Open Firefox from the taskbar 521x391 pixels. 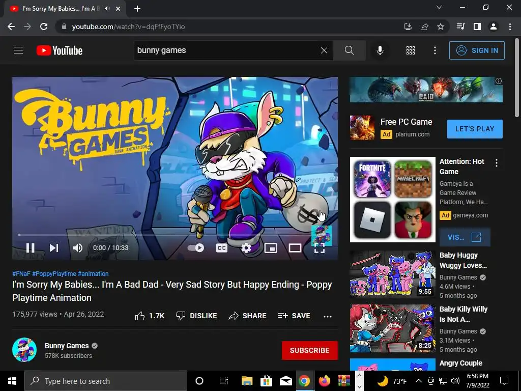[324, 381]
